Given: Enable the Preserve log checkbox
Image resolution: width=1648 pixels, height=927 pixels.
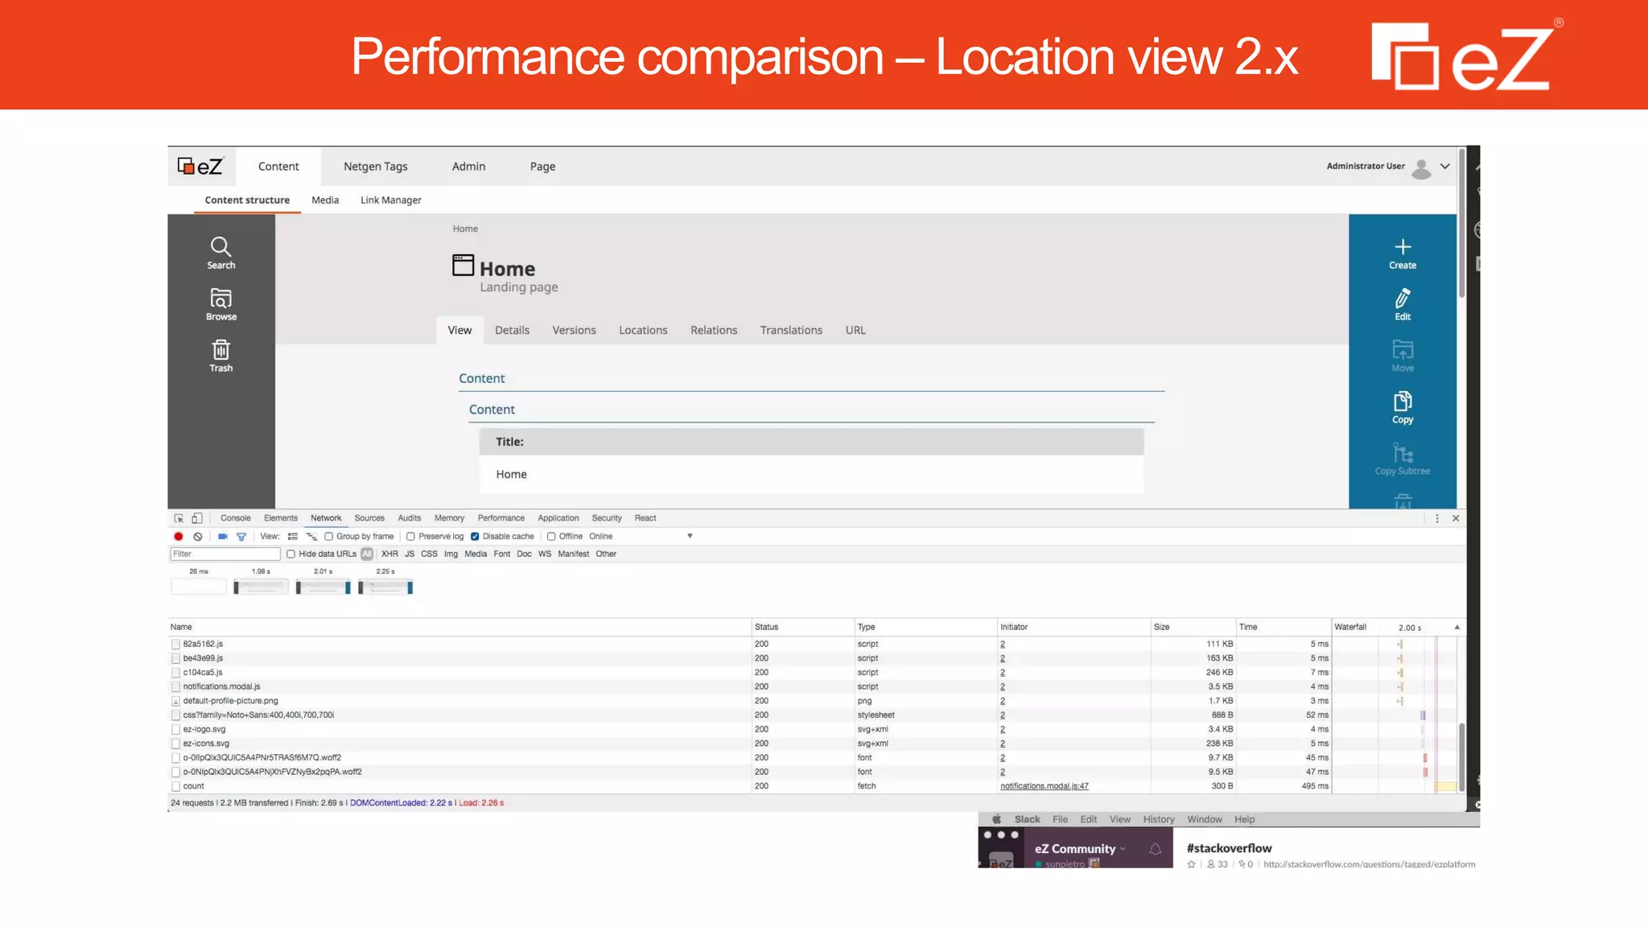Looking at the screenshot, I should (x=410, y=537).
